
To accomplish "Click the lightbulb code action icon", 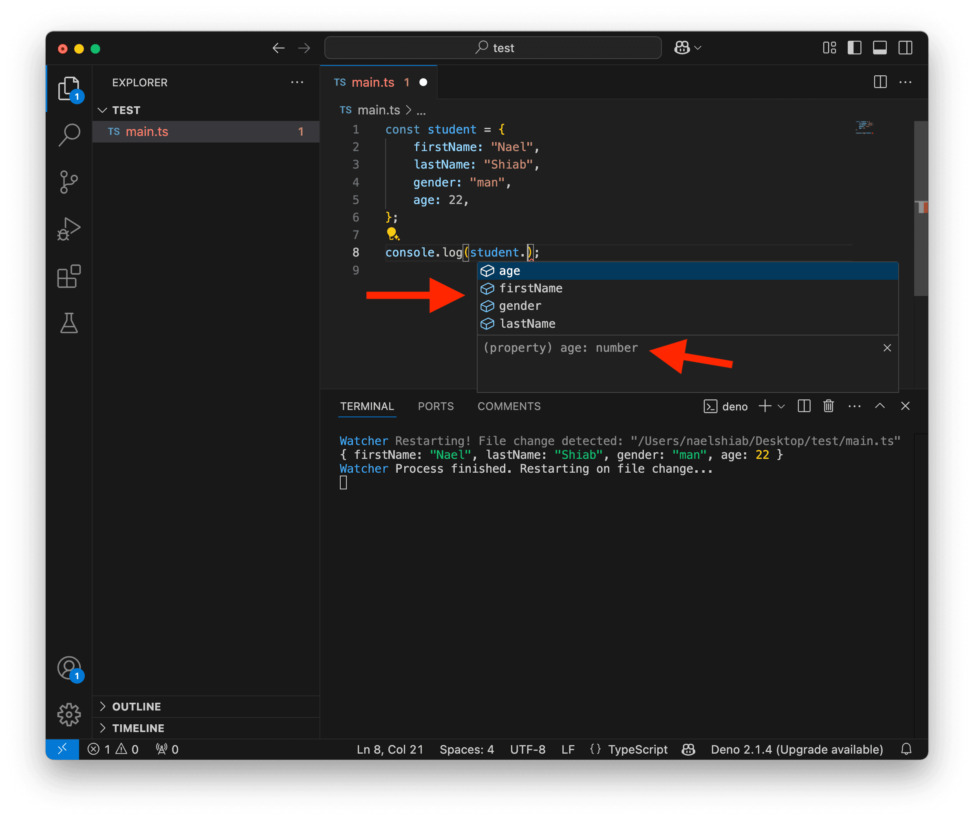I will (x=393, y=234).
